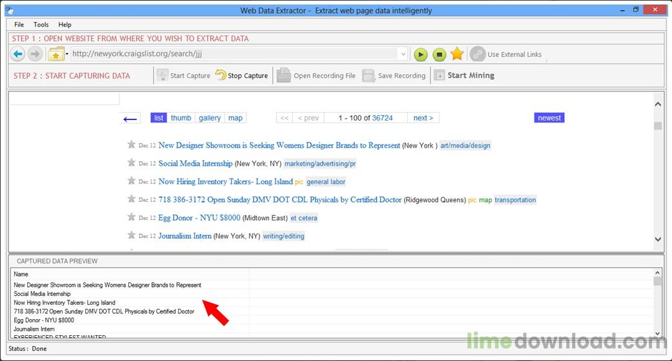Click Start Mining button

(464, 75)
